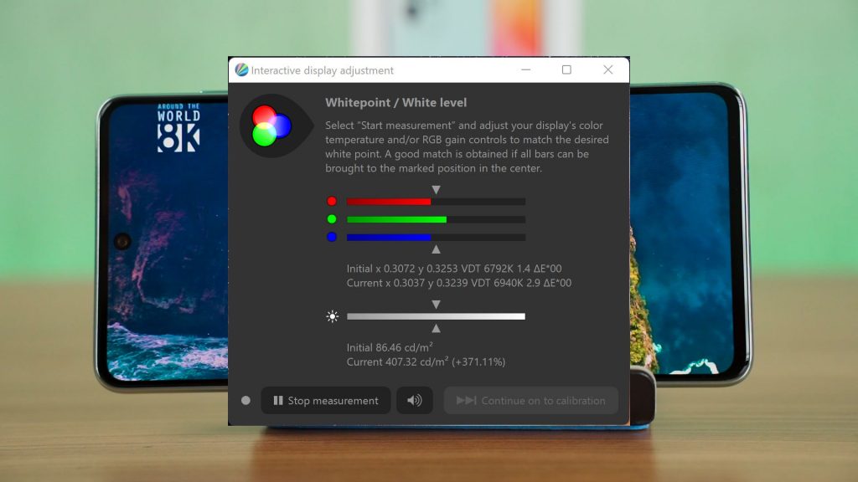This screenshot has width=858, height=482.
Task: Click the blue gain level bar
Action: click(436, 238)
